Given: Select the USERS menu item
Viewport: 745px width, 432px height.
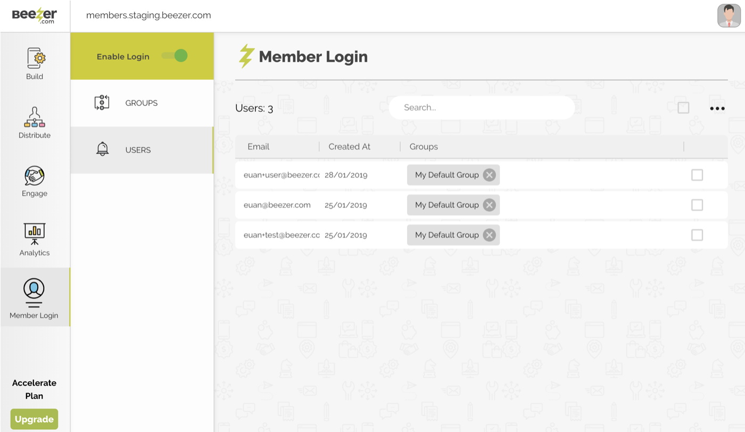Looking at the screenshot, I should (x=138, y=150).
